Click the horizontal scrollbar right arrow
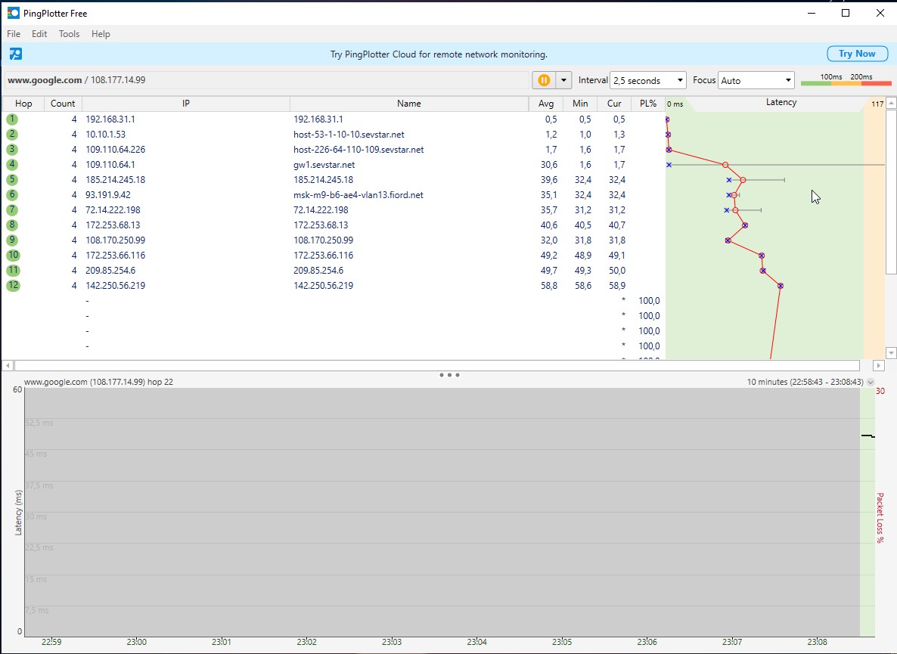This screenshot has height=654, width=897. click(878, 366)
